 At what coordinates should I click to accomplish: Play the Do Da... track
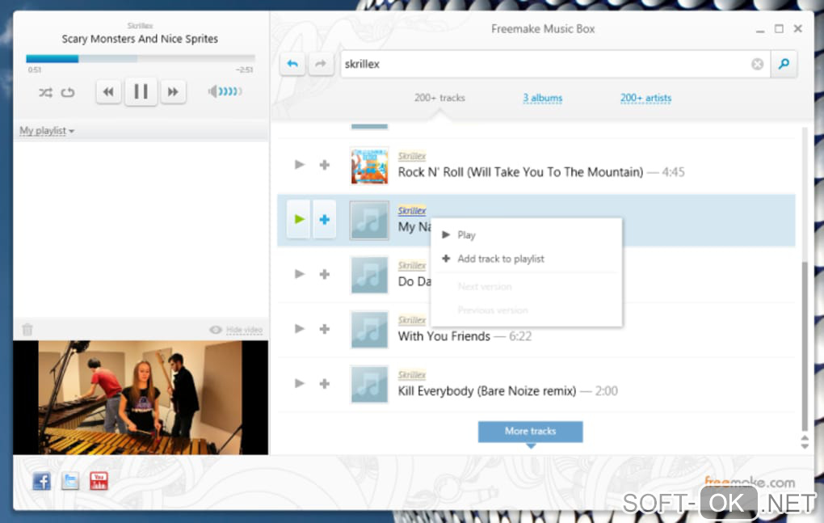(300, 274)
